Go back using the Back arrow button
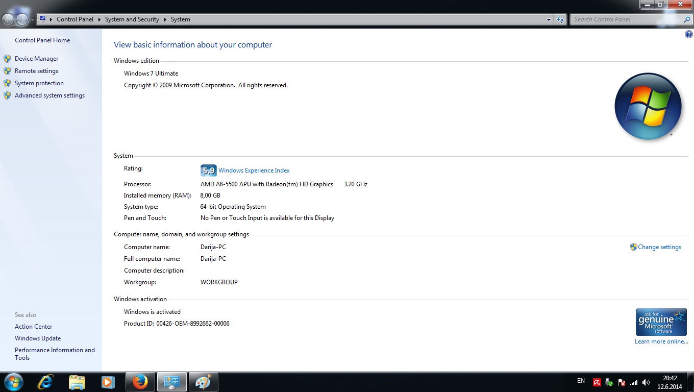Image resolution: width=694 pixels, height=392 pixels. pos(8,19)
